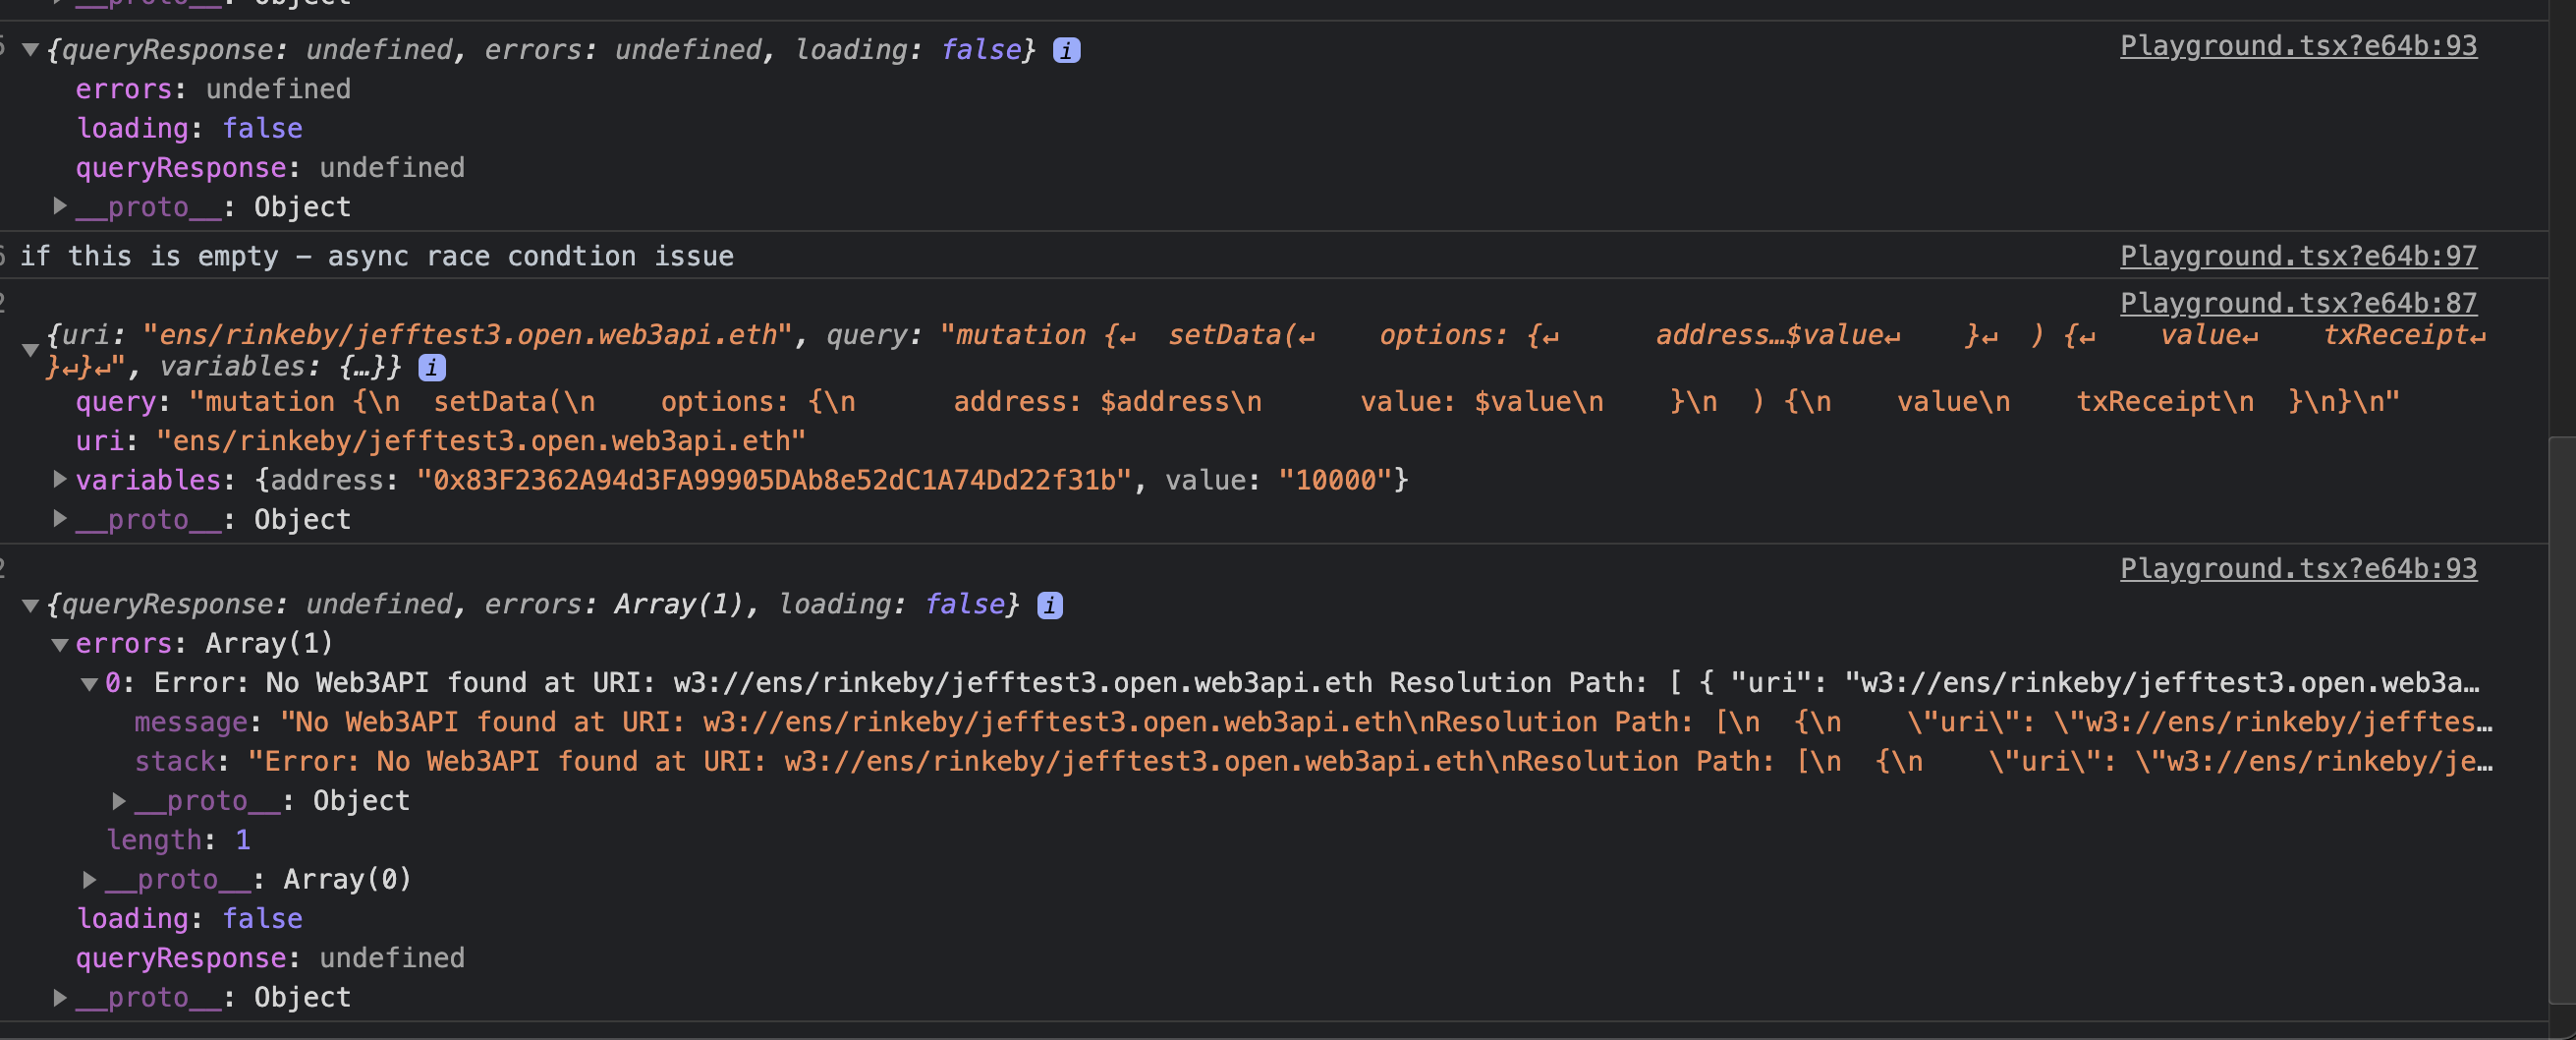Viewport: 2576px width, 1040px height.
Task: Expand last __proto__: Object at bottom
Action: click(x=60, y=997)
